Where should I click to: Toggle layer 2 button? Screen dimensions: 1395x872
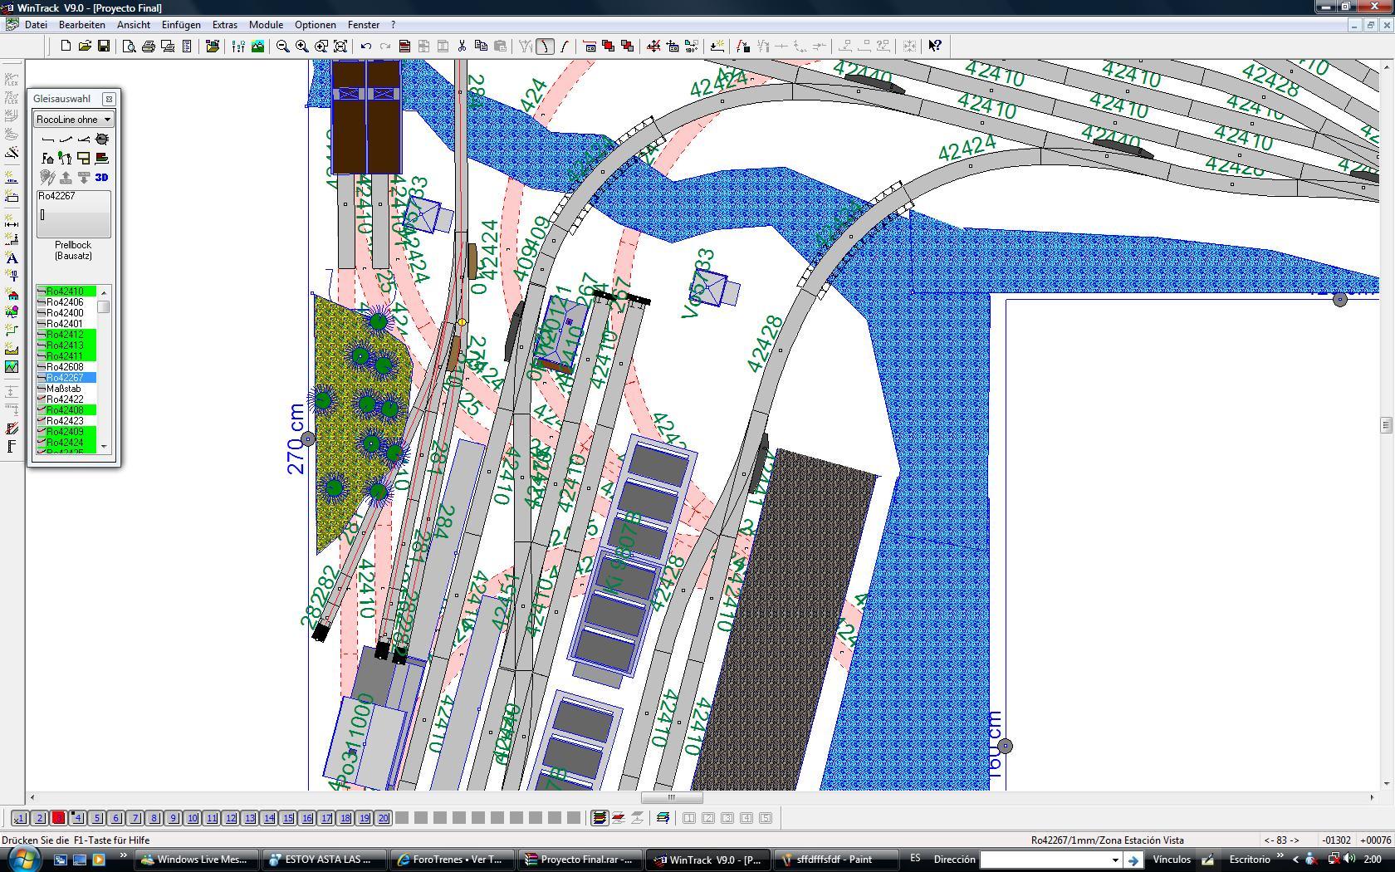[x=39, y=818]
